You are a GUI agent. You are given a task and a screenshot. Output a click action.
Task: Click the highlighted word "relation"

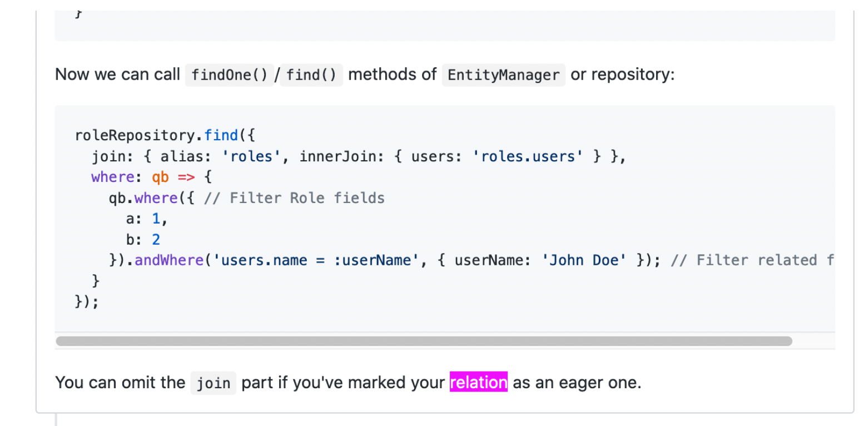(478, 383)
